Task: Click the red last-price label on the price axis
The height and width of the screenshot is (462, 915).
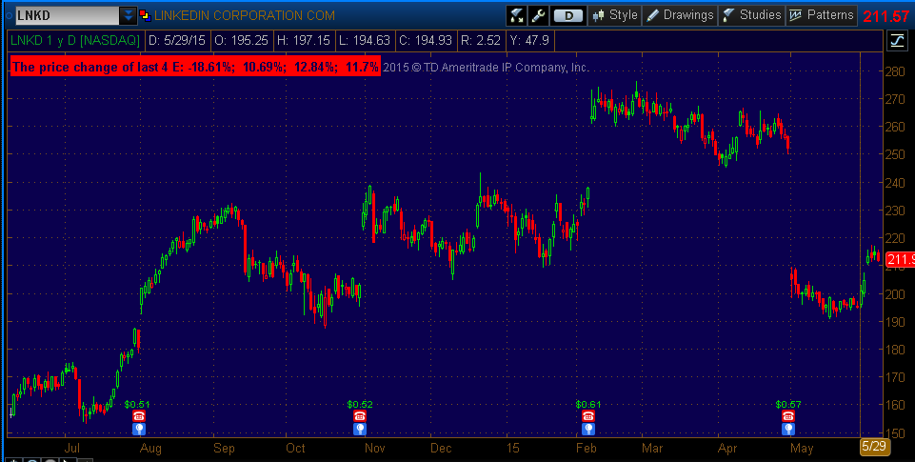Action: [899, 260]
